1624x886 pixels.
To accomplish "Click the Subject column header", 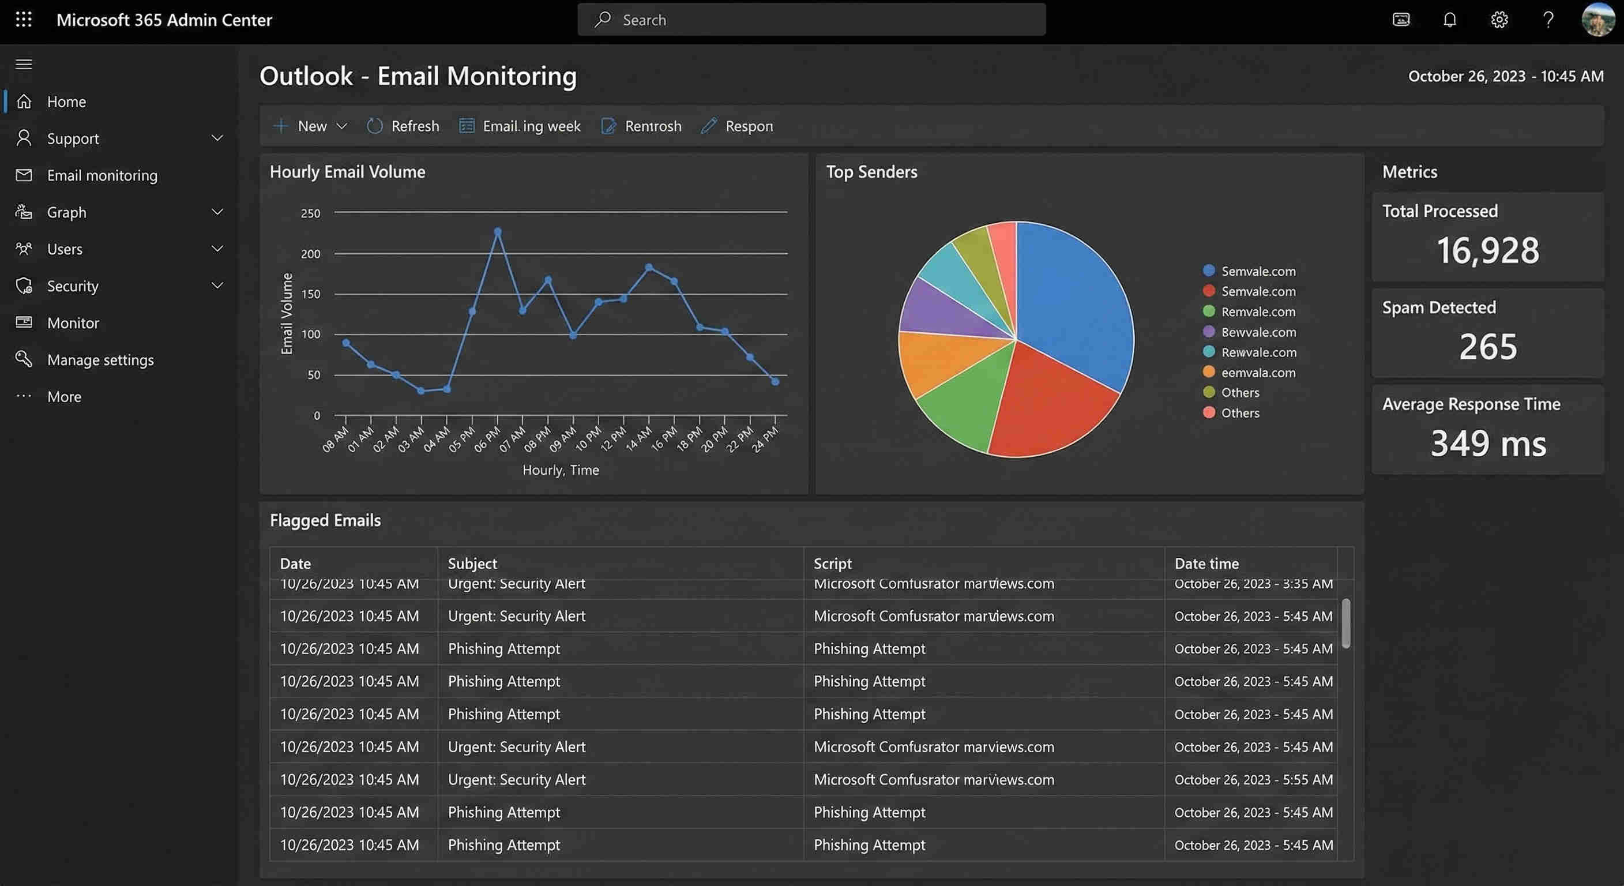I will point(472,563).
